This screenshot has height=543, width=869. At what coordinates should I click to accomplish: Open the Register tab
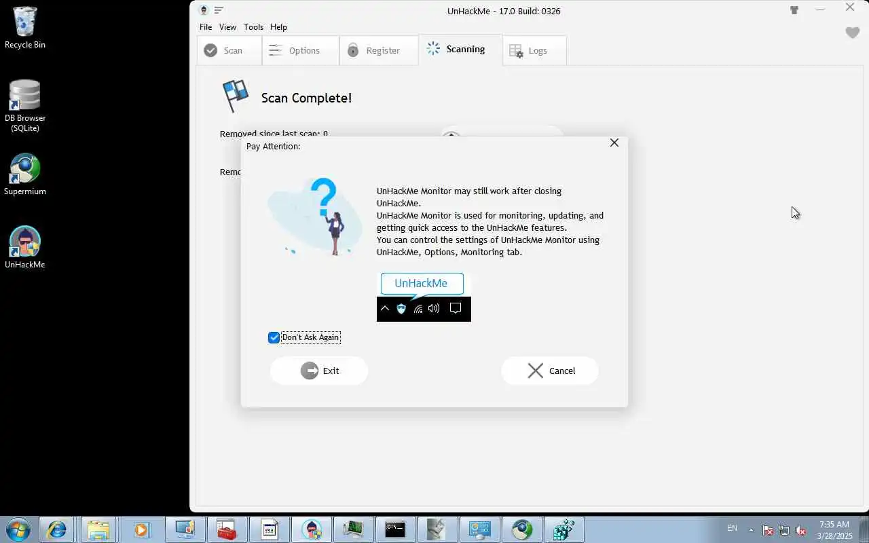(x=379, y=50)
